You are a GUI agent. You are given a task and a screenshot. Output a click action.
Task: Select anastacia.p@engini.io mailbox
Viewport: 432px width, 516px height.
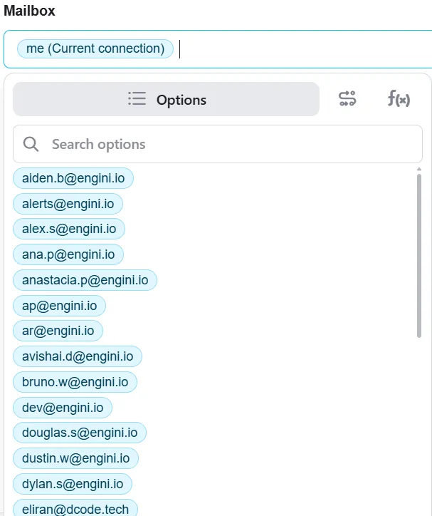85,280
